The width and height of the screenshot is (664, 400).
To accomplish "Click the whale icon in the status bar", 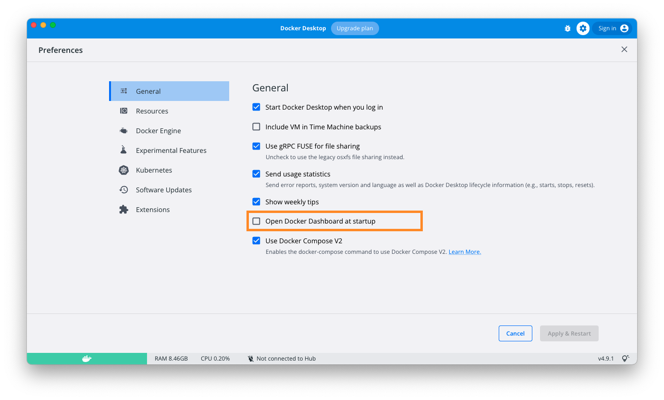I will (x=86, y=358).
